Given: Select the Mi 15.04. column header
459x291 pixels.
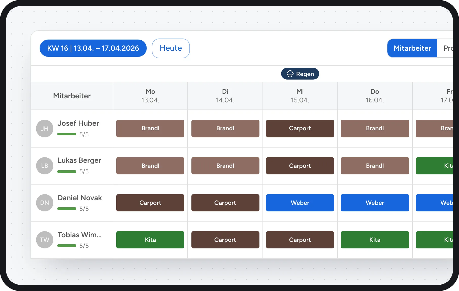Looking at the screenshot, I should pyautogui.click(x=300, y=96).
